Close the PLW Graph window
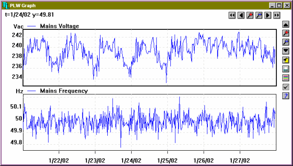Viewport: 293px width, 166px height. point(287,5)
